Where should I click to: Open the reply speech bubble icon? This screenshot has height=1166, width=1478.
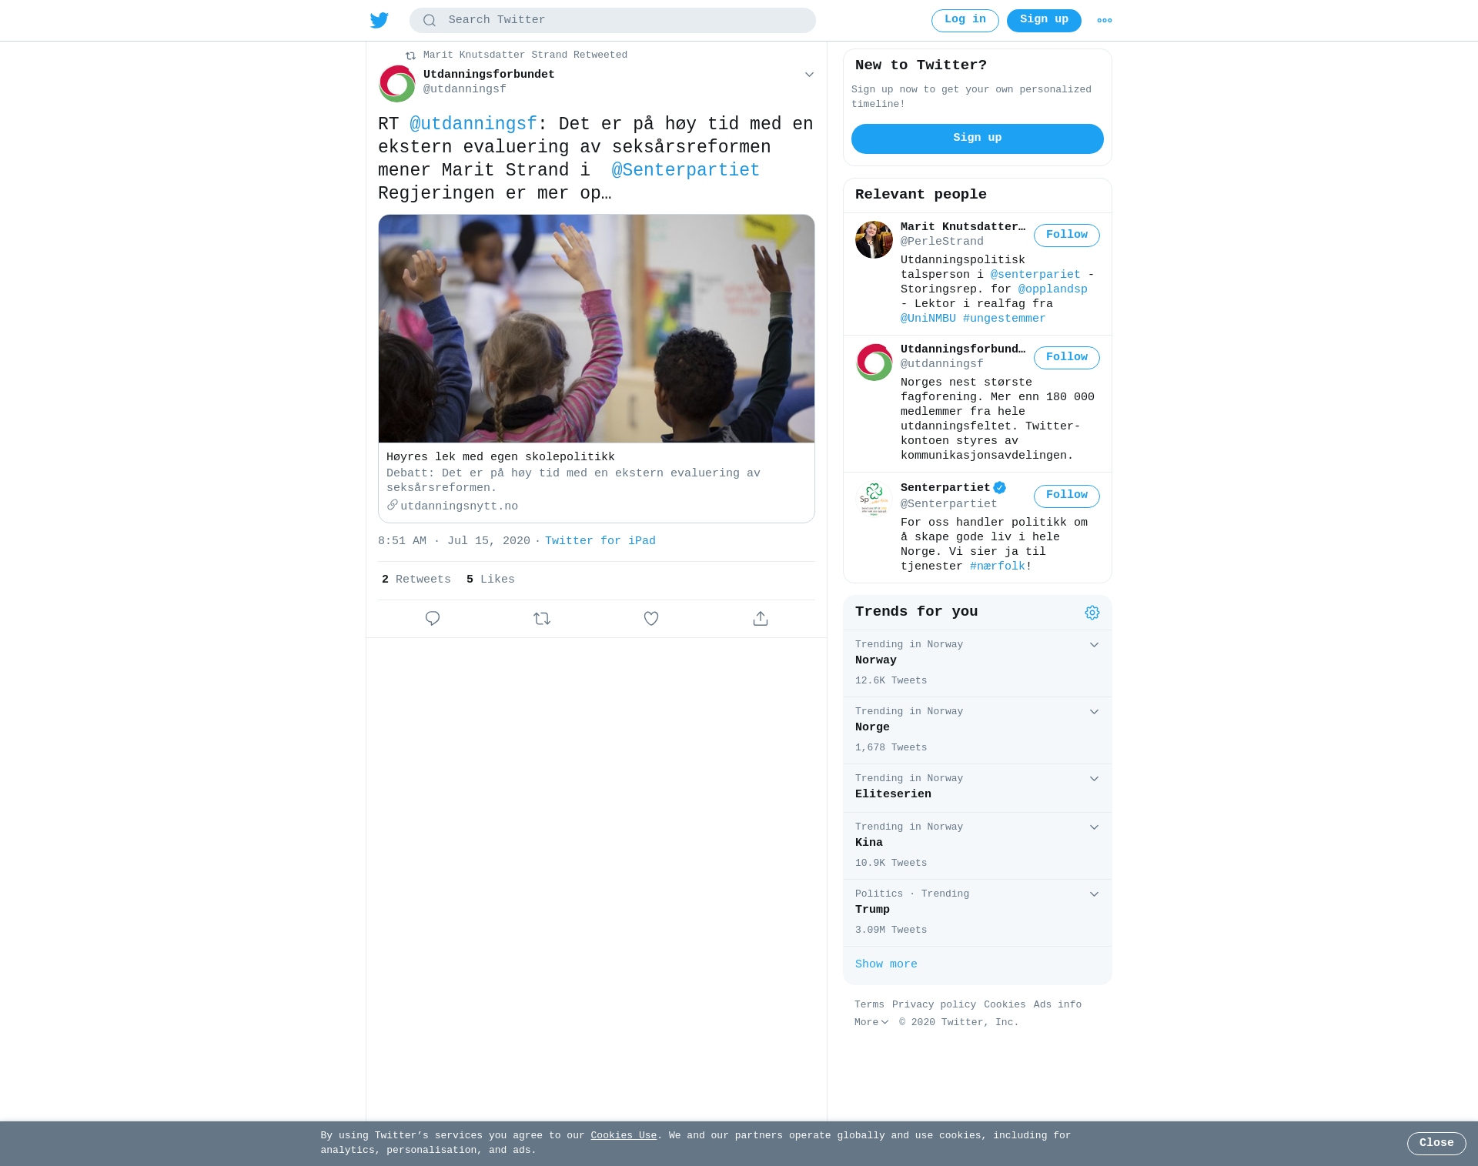coord(433,618)
